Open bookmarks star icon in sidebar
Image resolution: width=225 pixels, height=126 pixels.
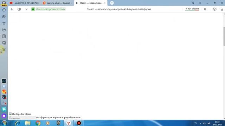(4, 23)
